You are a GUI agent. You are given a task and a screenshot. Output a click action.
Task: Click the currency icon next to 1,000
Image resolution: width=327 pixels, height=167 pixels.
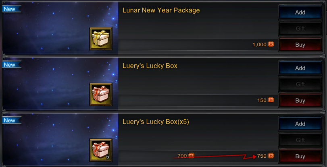271,44
